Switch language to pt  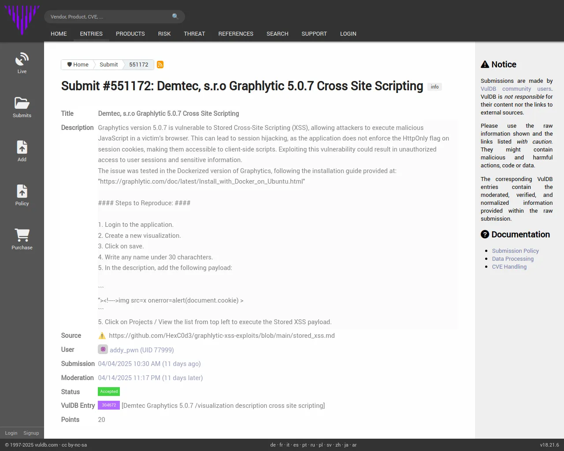tap(304, 445)
